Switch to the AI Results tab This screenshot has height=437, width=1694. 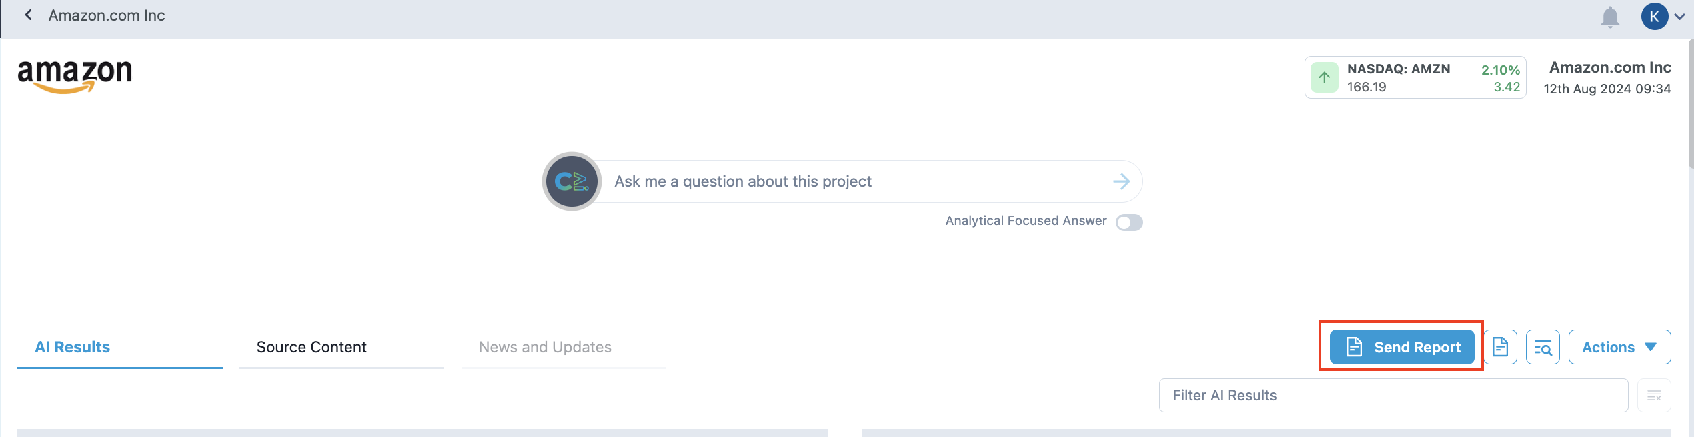[x=73, y=347]
